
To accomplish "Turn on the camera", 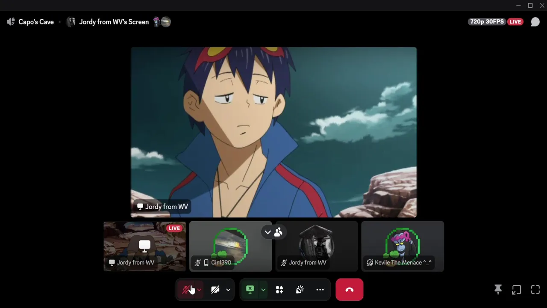I will click(215, 290).
